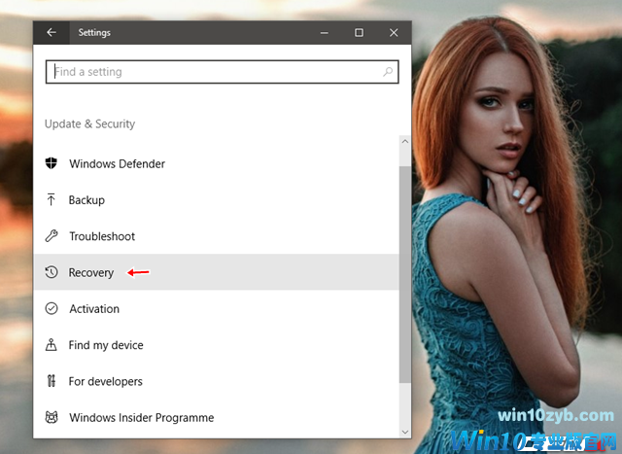Viewport: 622px width, 454px height.
Task: Open Windows Insider Programme settings
Action: (x=217, y=417)
